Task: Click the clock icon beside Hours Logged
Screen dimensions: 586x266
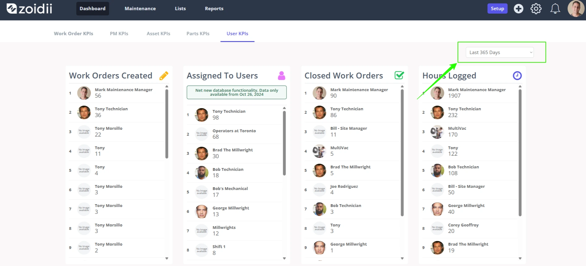Action: coord(517,76)
